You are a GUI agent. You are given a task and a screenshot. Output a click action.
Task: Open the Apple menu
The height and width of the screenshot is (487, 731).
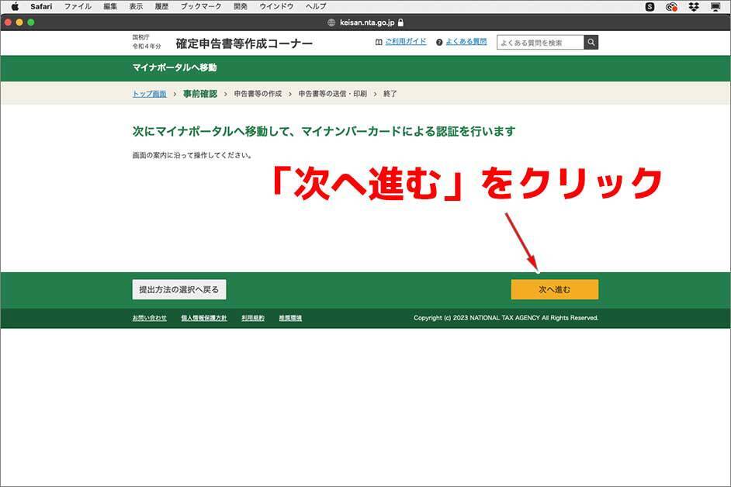coord(15,6)
